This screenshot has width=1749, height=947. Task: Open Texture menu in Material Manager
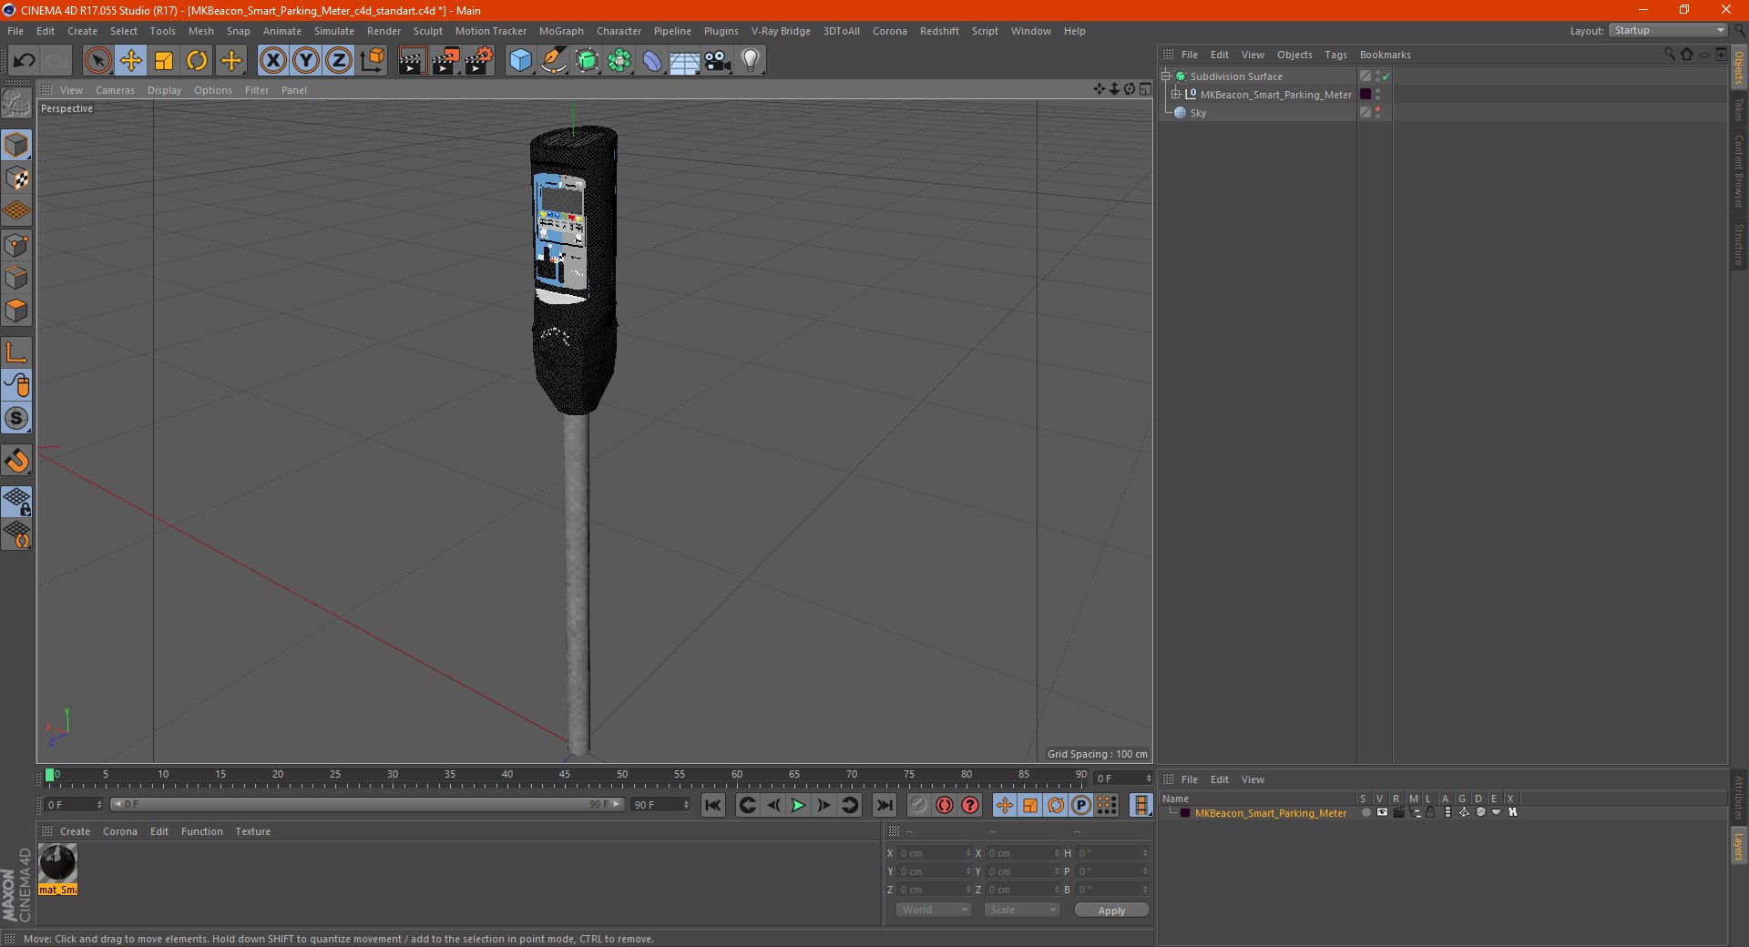click(x=252, y=831)
